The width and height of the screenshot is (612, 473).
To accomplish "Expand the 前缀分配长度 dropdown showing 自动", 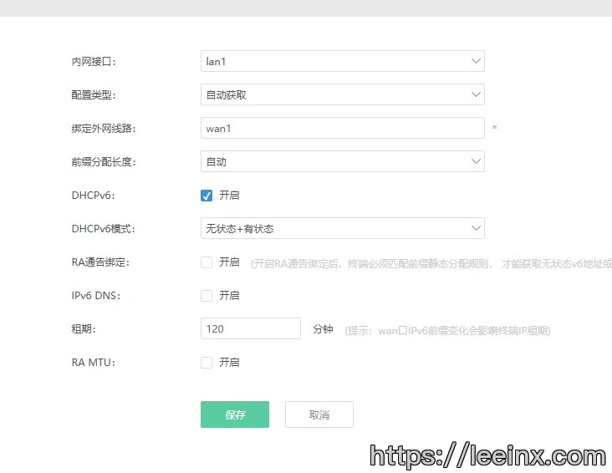I will coord(334,161).
